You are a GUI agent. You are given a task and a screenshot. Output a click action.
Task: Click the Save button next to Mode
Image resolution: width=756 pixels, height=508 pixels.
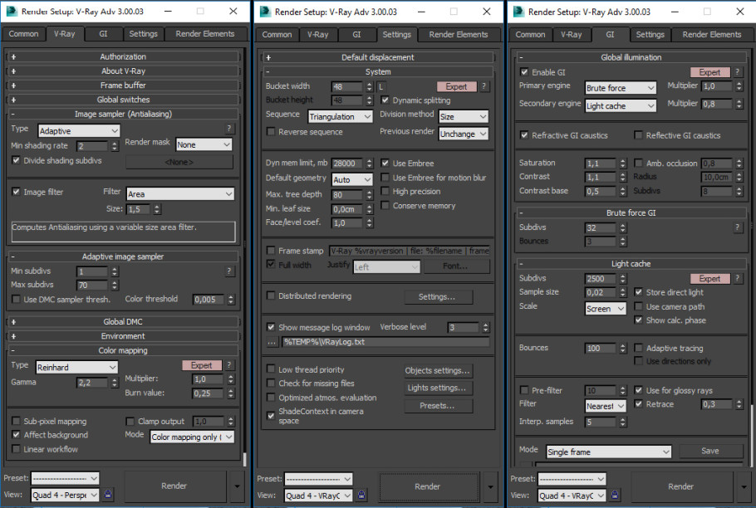(710, 451)
